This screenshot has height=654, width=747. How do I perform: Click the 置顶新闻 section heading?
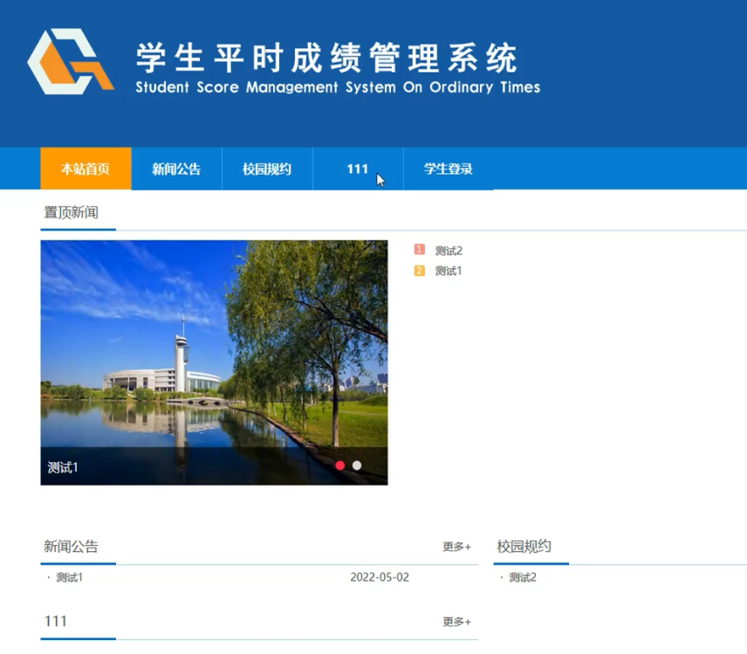(x=71, y=212)
